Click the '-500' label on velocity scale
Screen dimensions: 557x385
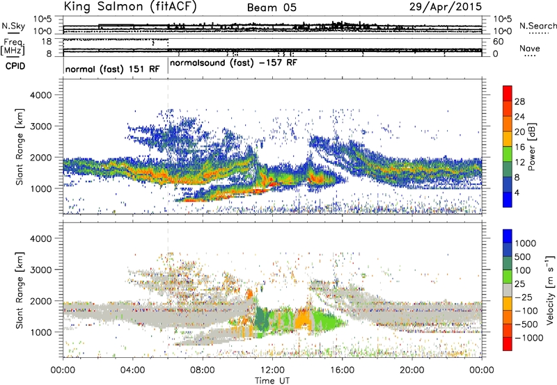[x=526, y=324]
